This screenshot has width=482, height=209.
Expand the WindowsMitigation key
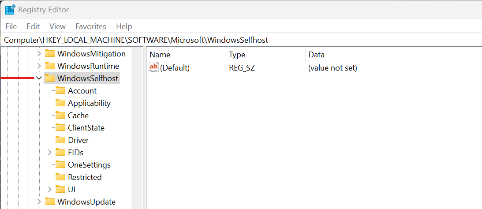point(39,54)
